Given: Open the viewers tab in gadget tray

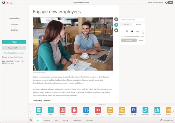Looking at the screenshot, I should [47, 120].
